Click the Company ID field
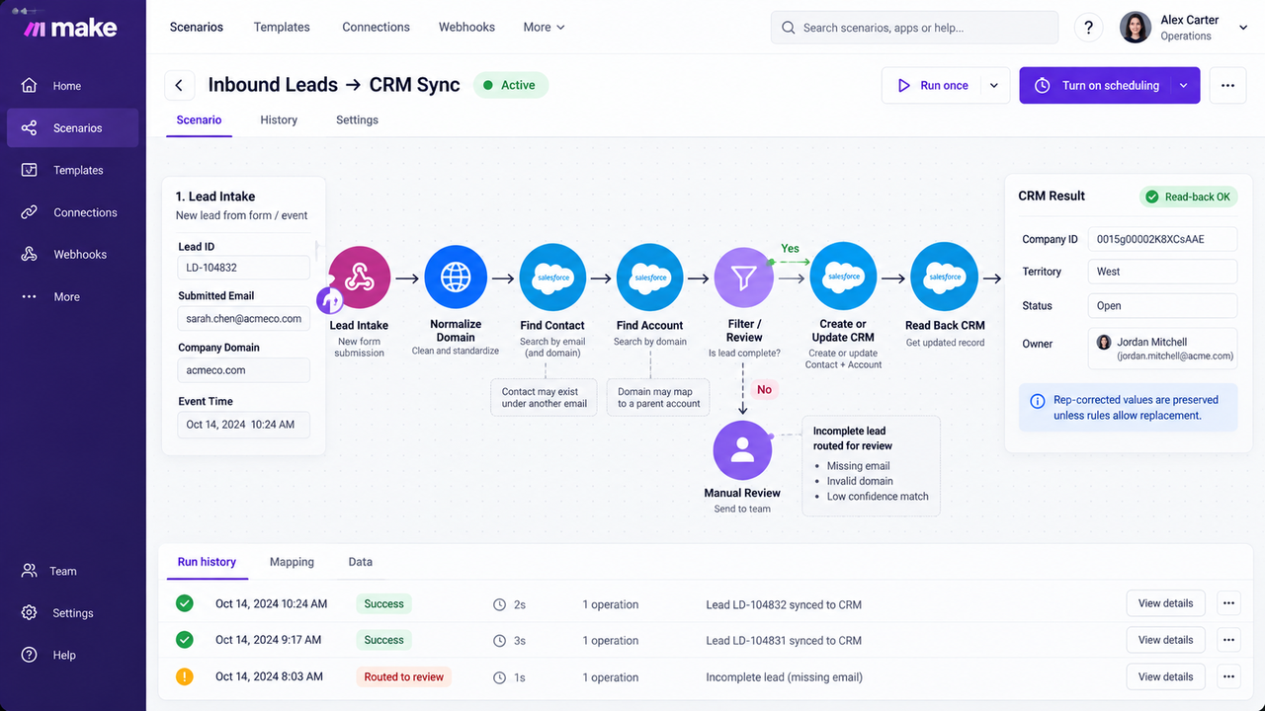Screen dimensions: 1265x711 pos(1162,239)
